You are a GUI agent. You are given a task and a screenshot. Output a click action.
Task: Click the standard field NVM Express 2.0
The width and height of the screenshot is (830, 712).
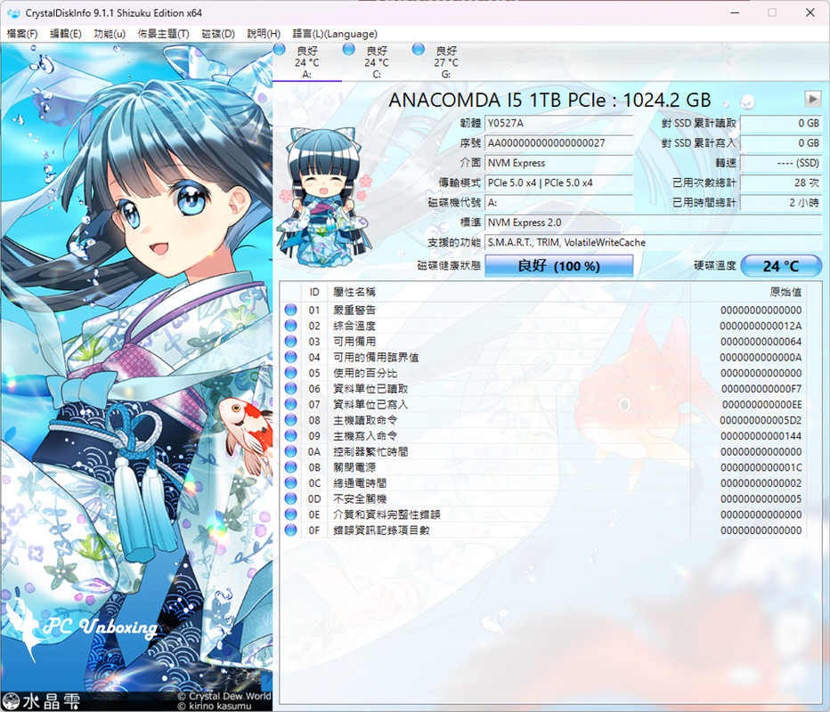pos(653,222)
